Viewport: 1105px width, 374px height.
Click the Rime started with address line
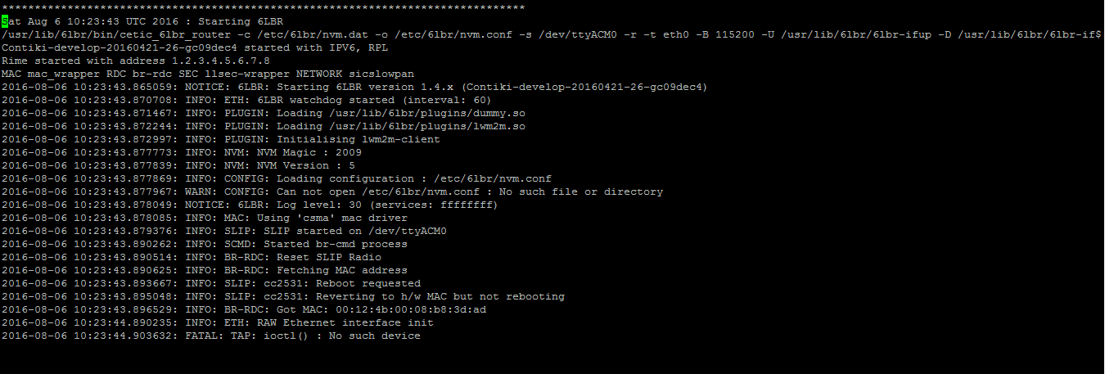[136, 61]
